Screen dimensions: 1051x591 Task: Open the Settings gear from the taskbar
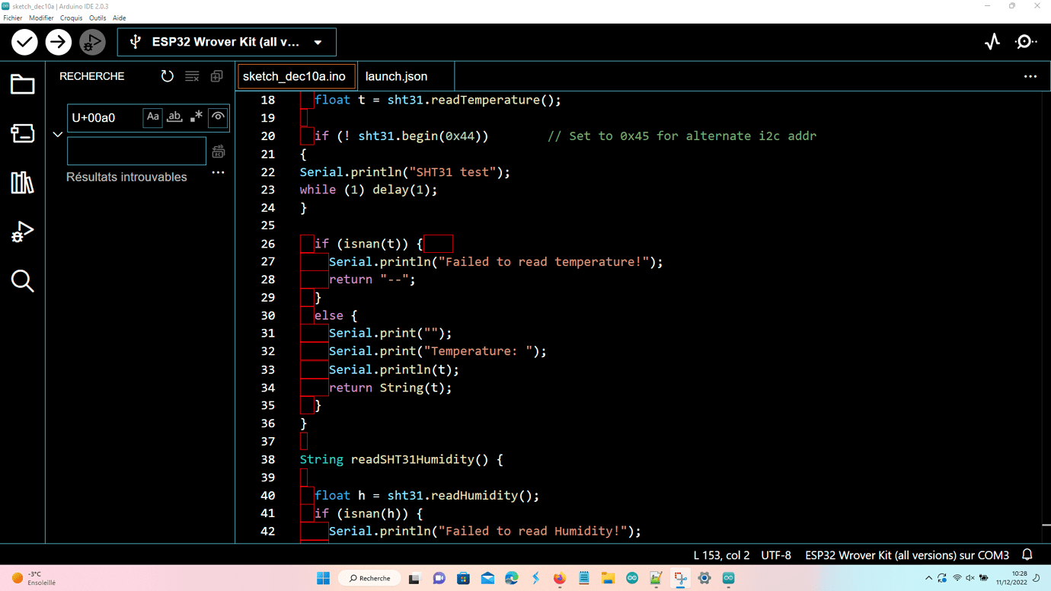[704, 578]
